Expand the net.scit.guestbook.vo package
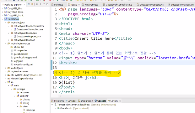This screenshot has height=113, width=195. pyautogui.click(x=8, y=40)
